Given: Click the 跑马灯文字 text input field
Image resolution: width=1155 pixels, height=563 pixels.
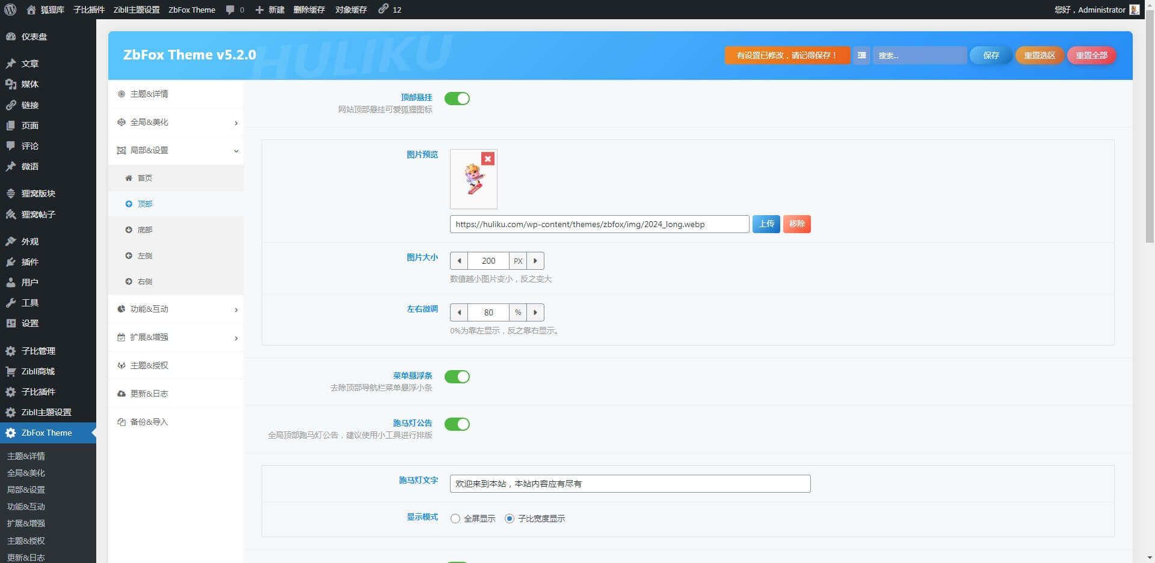Looking at the screenshot, I should tap(630, 484).
